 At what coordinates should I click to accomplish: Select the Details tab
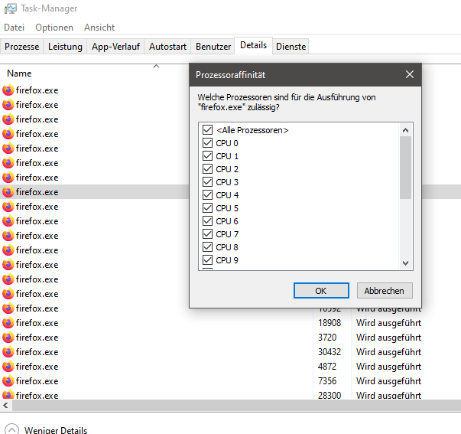253,45
